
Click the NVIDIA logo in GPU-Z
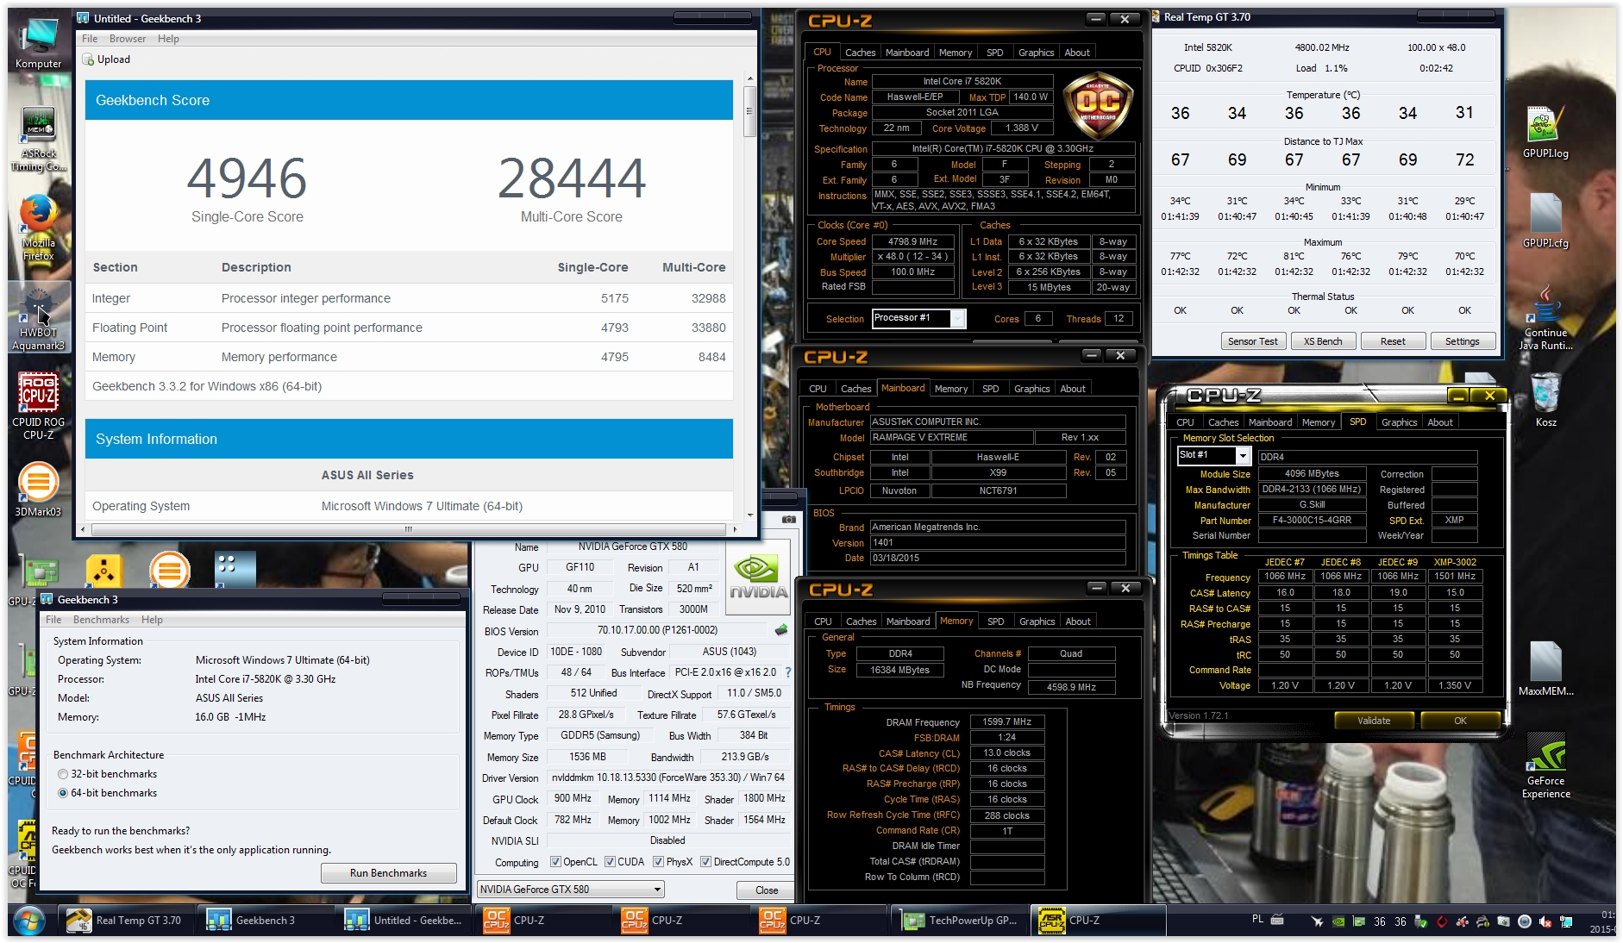click(758, 578)
